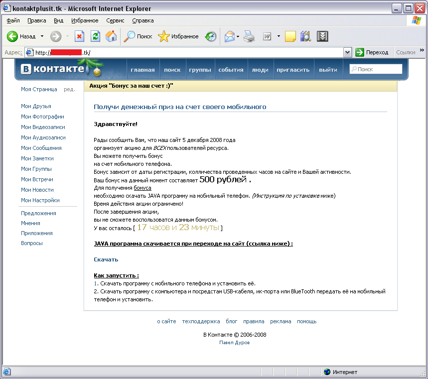Viewport: 428px width, 379px height.
Task: Open the Файл menu
Action: (x=13, y=21)
